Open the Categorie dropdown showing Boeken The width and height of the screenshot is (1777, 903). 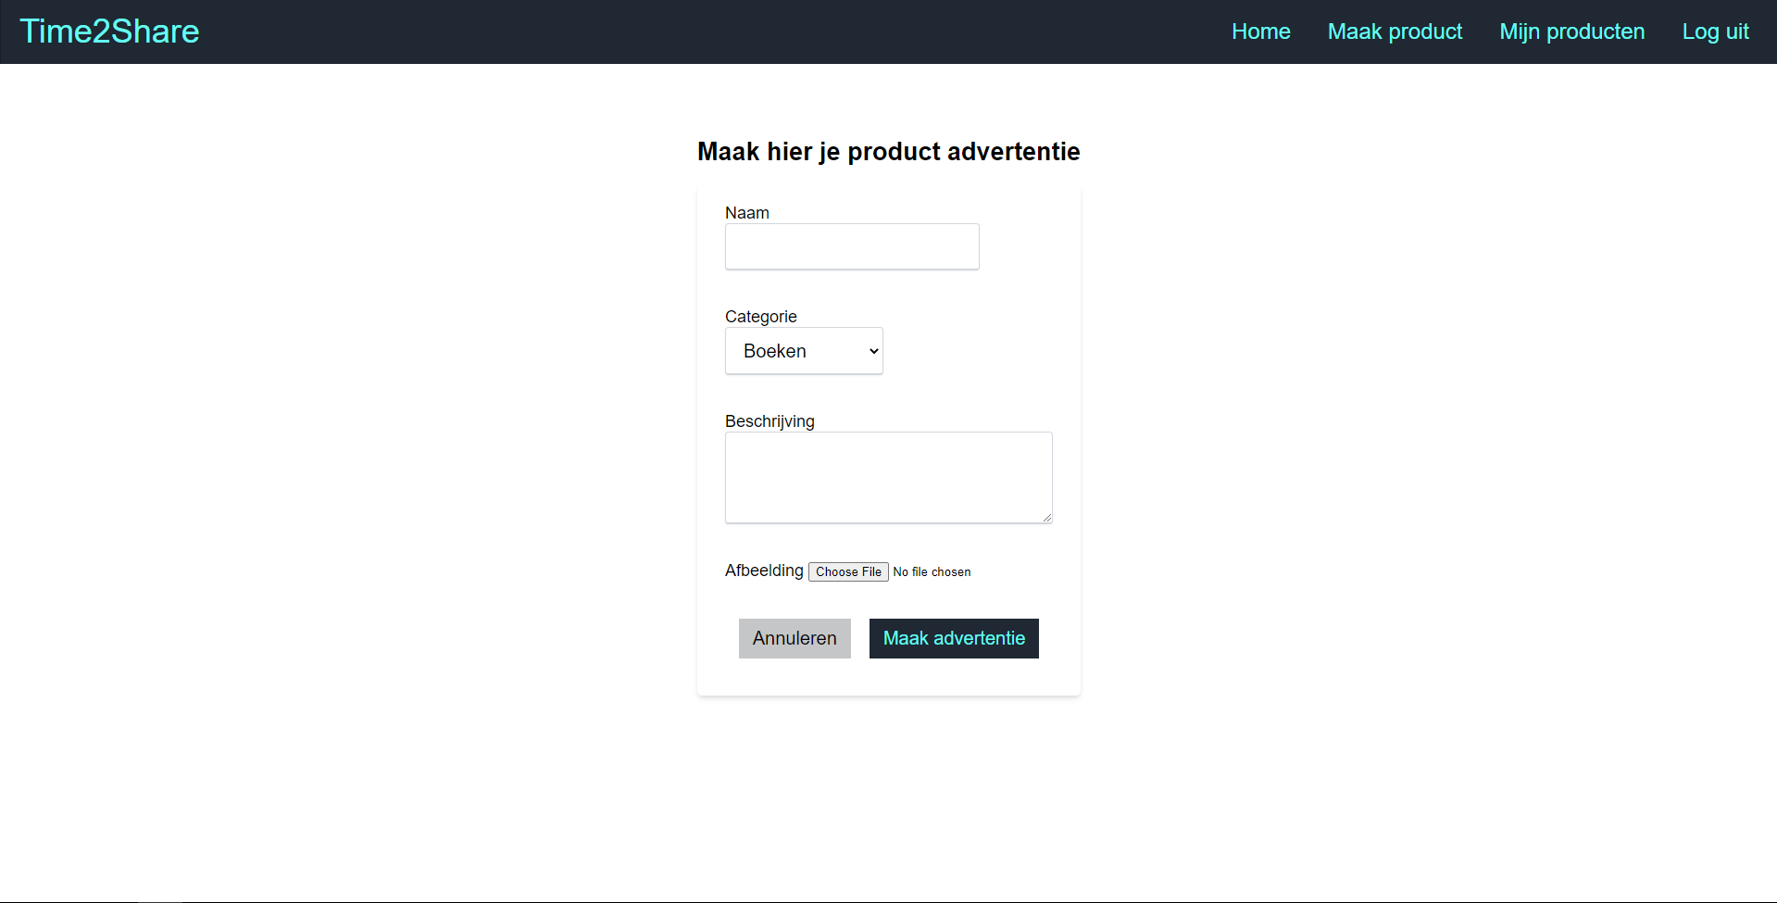(804, 351)
